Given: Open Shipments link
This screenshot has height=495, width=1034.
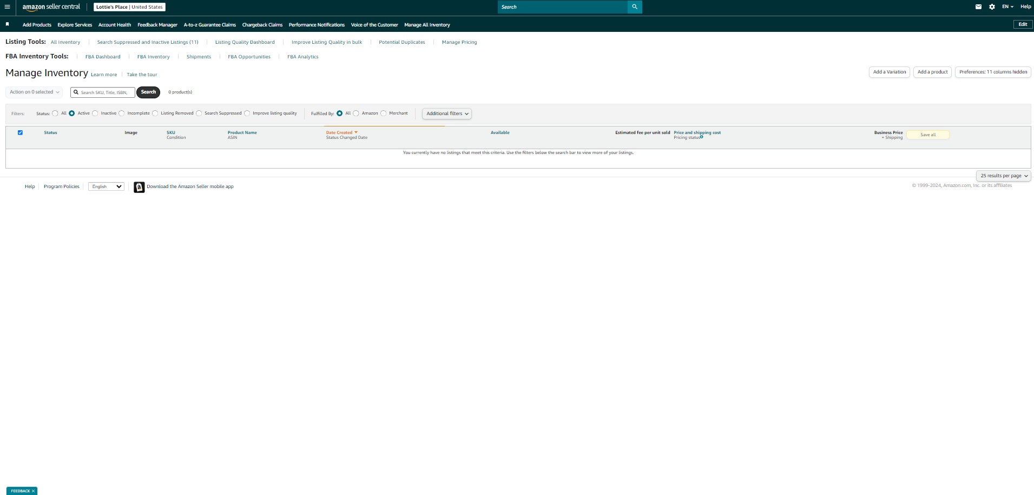Looking at the screenshot, I should pos(199,57).
